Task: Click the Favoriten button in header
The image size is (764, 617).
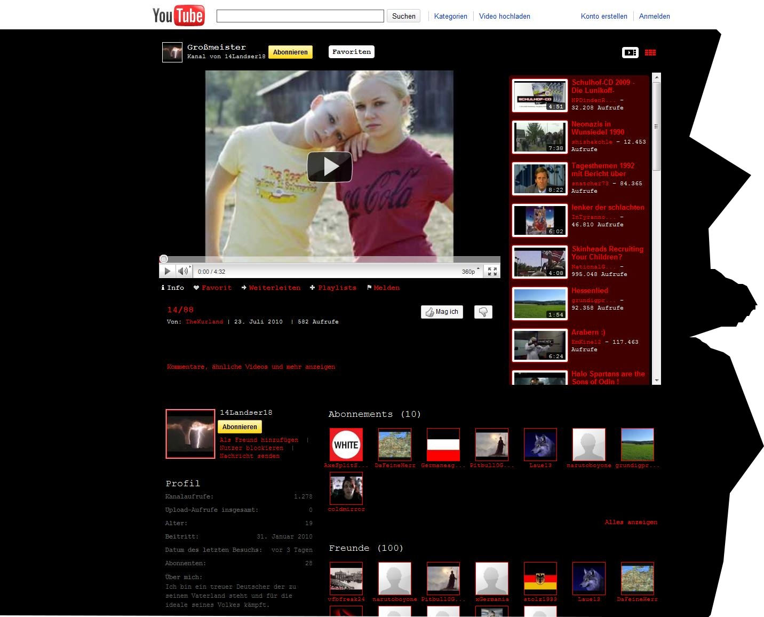Action: [352, 52]
